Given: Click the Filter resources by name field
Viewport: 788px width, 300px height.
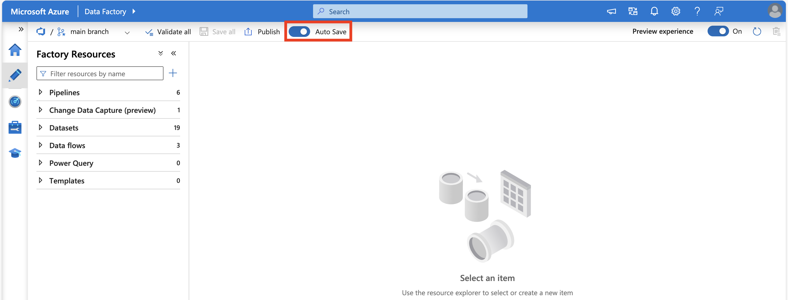Looking at the screenshot, I should coord(101,73).
